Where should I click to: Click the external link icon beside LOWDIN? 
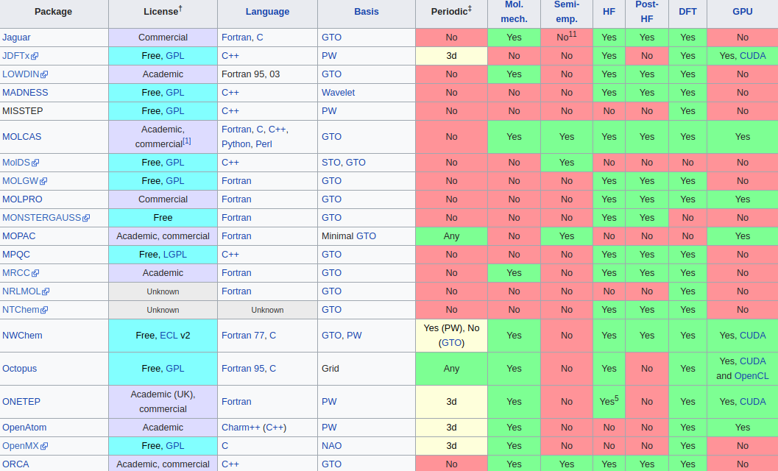tap(44, 74)
